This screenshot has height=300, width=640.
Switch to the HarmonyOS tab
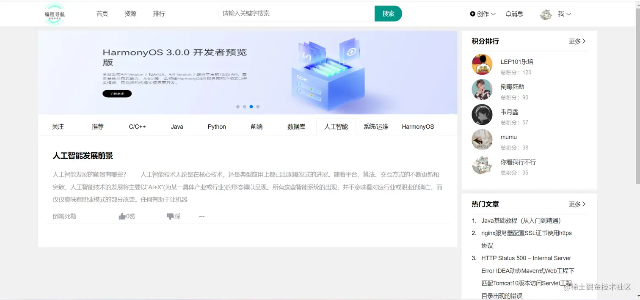[x=418, y=127]
